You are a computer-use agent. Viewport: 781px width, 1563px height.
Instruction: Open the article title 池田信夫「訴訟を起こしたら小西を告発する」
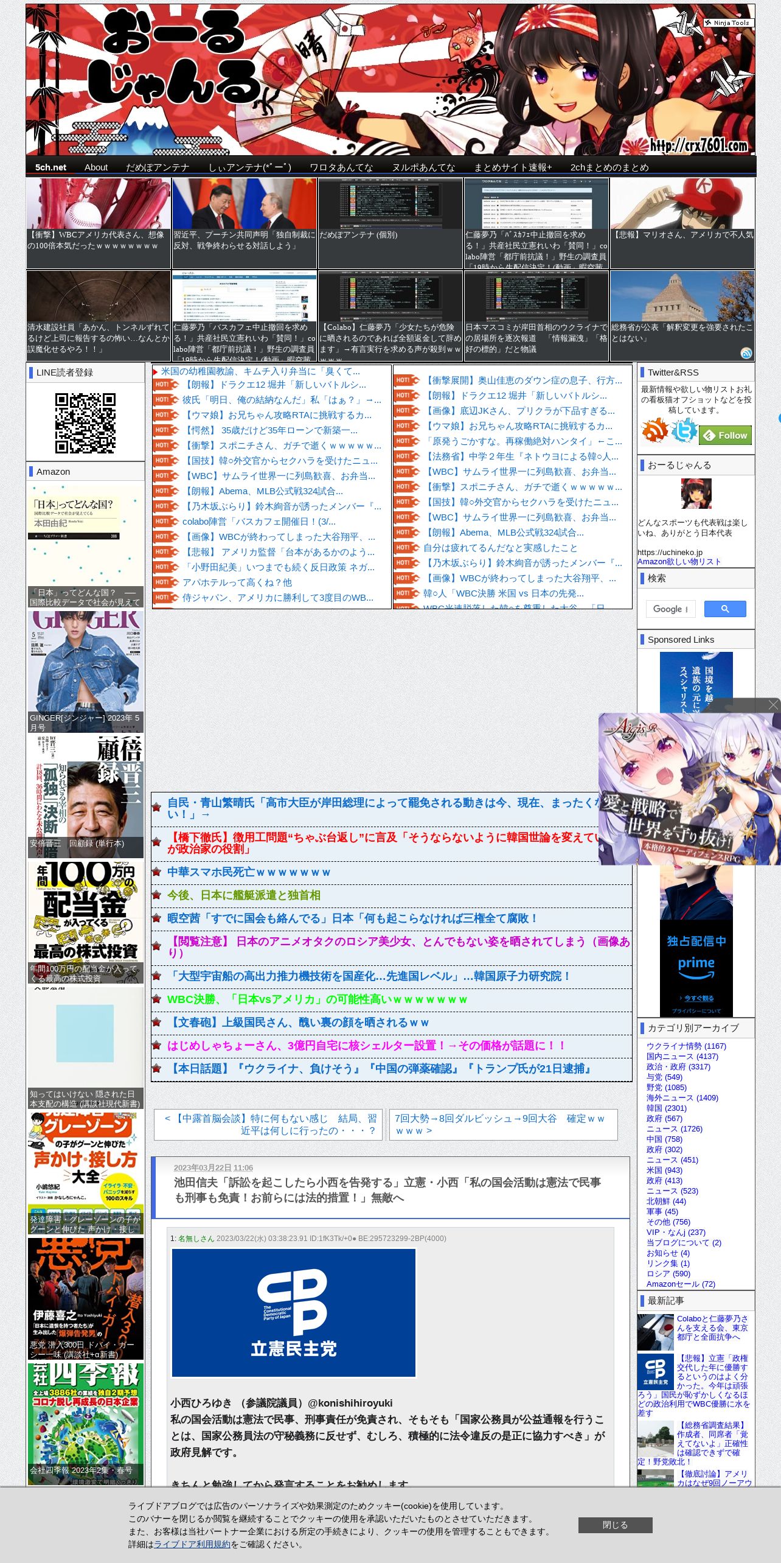pos(387,1190)
